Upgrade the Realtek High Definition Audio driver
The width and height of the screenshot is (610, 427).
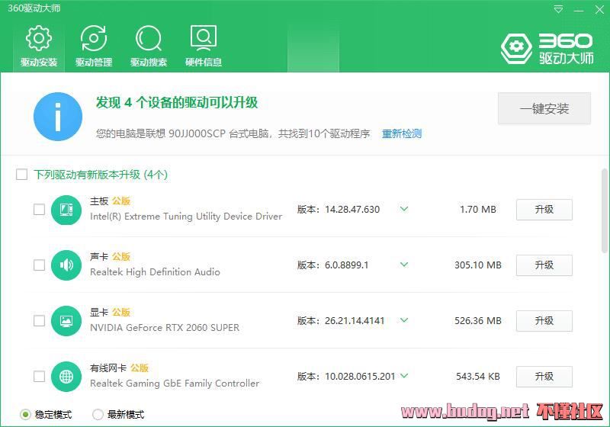[544, 265]
